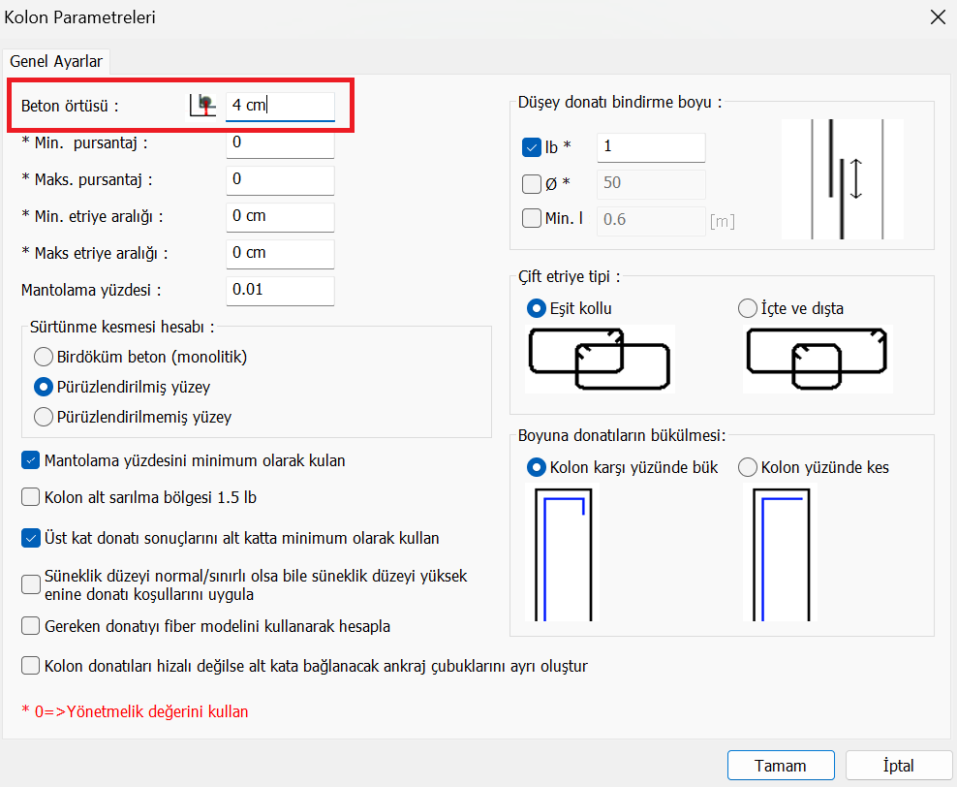Switch to the Genel Ayarlar tab
This screenshot has height=787, width=957.
[56, 61]
